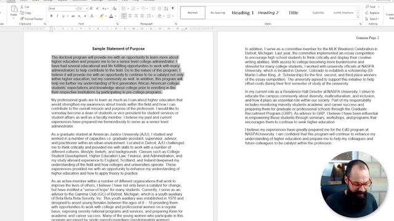Increase paragraph indent
This screenshot has height=221, width=394.
click(159, 9)
